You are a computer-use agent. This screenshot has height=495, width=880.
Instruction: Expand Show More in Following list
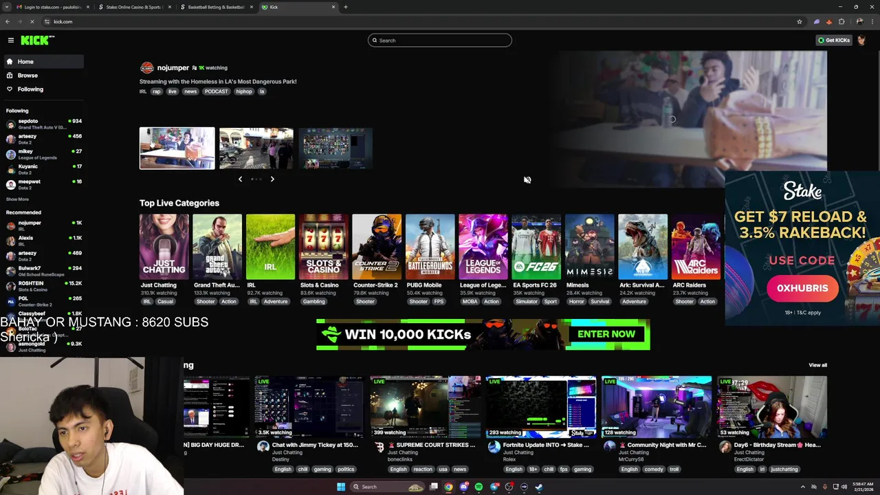[17, 199]
